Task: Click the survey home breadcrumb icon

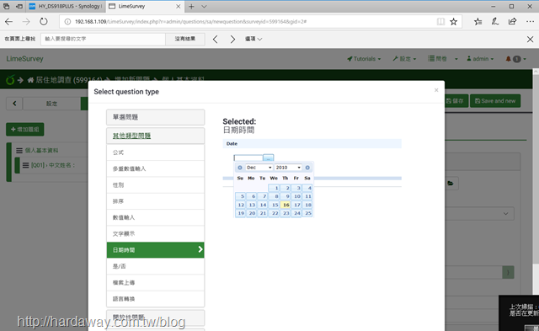Action: [x=30, y=80]
